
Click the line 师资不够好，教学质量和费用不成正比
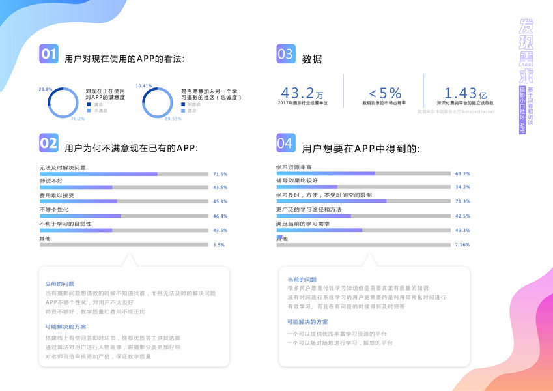tap(95, 311)
